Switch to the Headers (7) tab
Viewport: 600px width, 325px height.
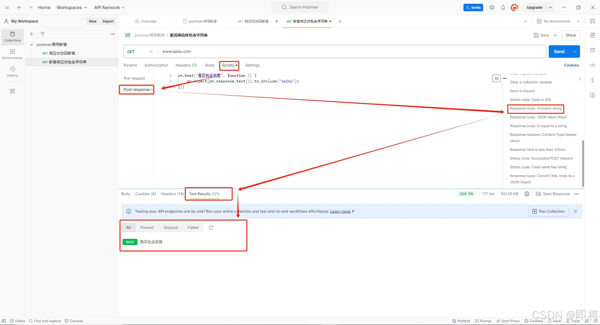186,65
